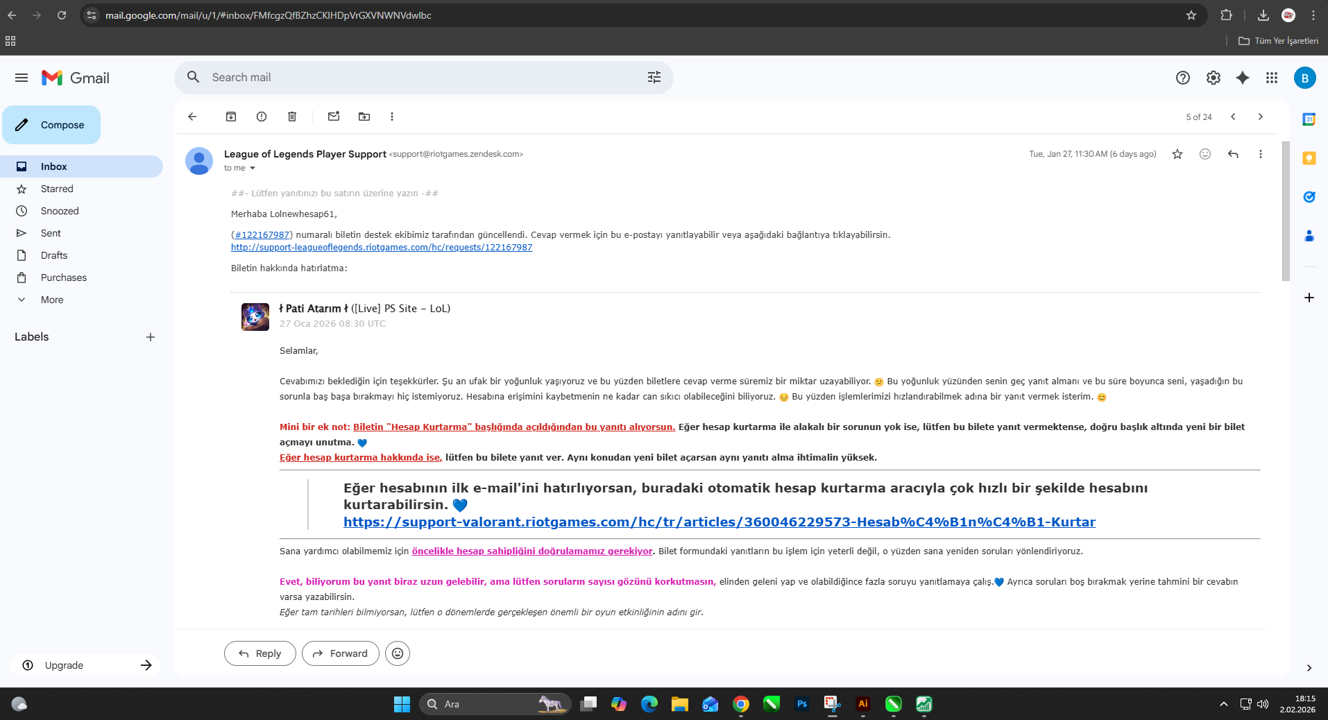The height and width of the screenshot is (720, 1328).
Task: Open the taskbar clock showing 18:15
Action: [1297, 704]
